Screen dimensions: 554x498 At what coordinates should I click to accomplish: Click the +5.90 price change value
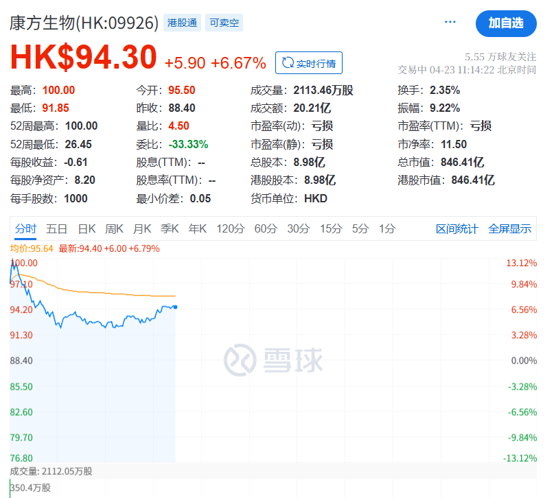[185, 63]
